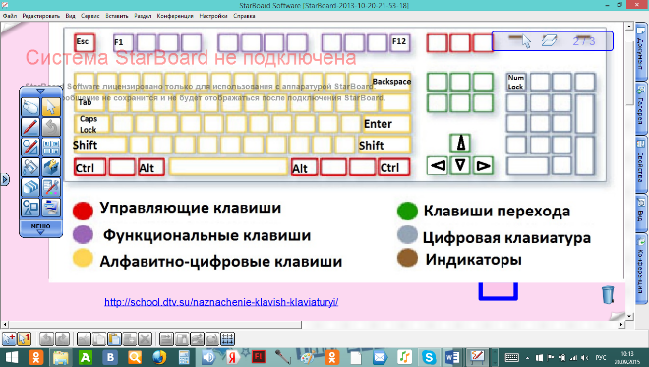Toggle the single-select pointer mode in bottom toolbar
Viewport: 649px width, 367px height.
pos(24,338)
